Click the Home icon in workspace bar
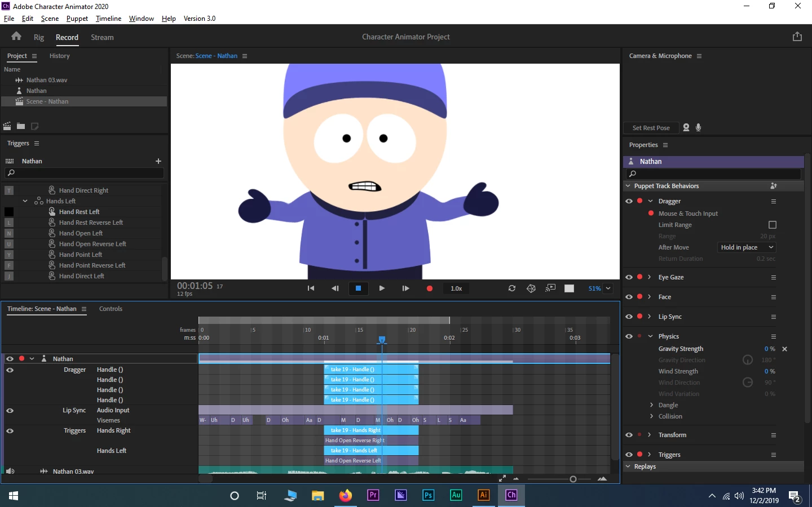Viewport: 812px width, 507px height. 16,37
